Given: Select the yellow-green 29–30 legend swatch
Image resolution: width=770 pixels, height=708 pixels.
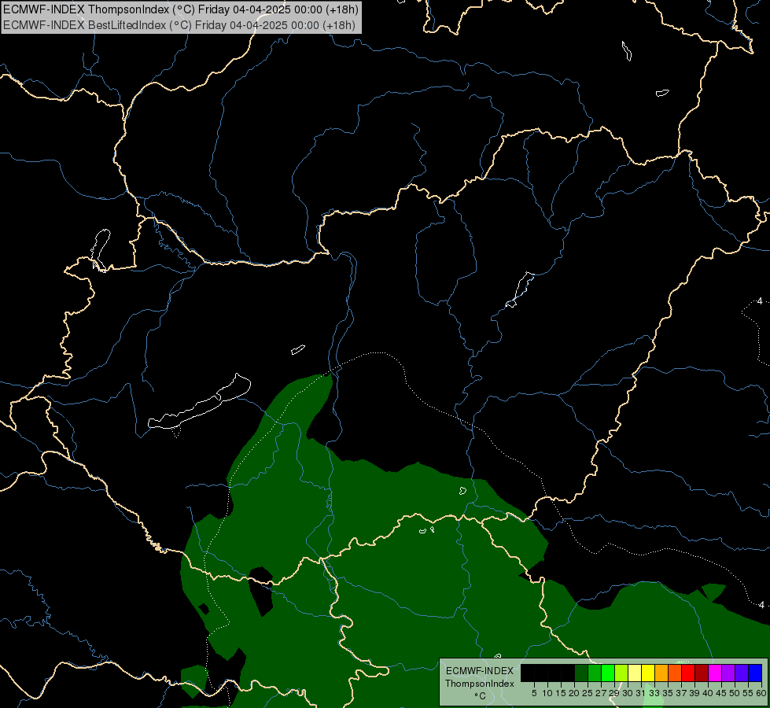Looking at the screenshot, I should coord(621,673).
